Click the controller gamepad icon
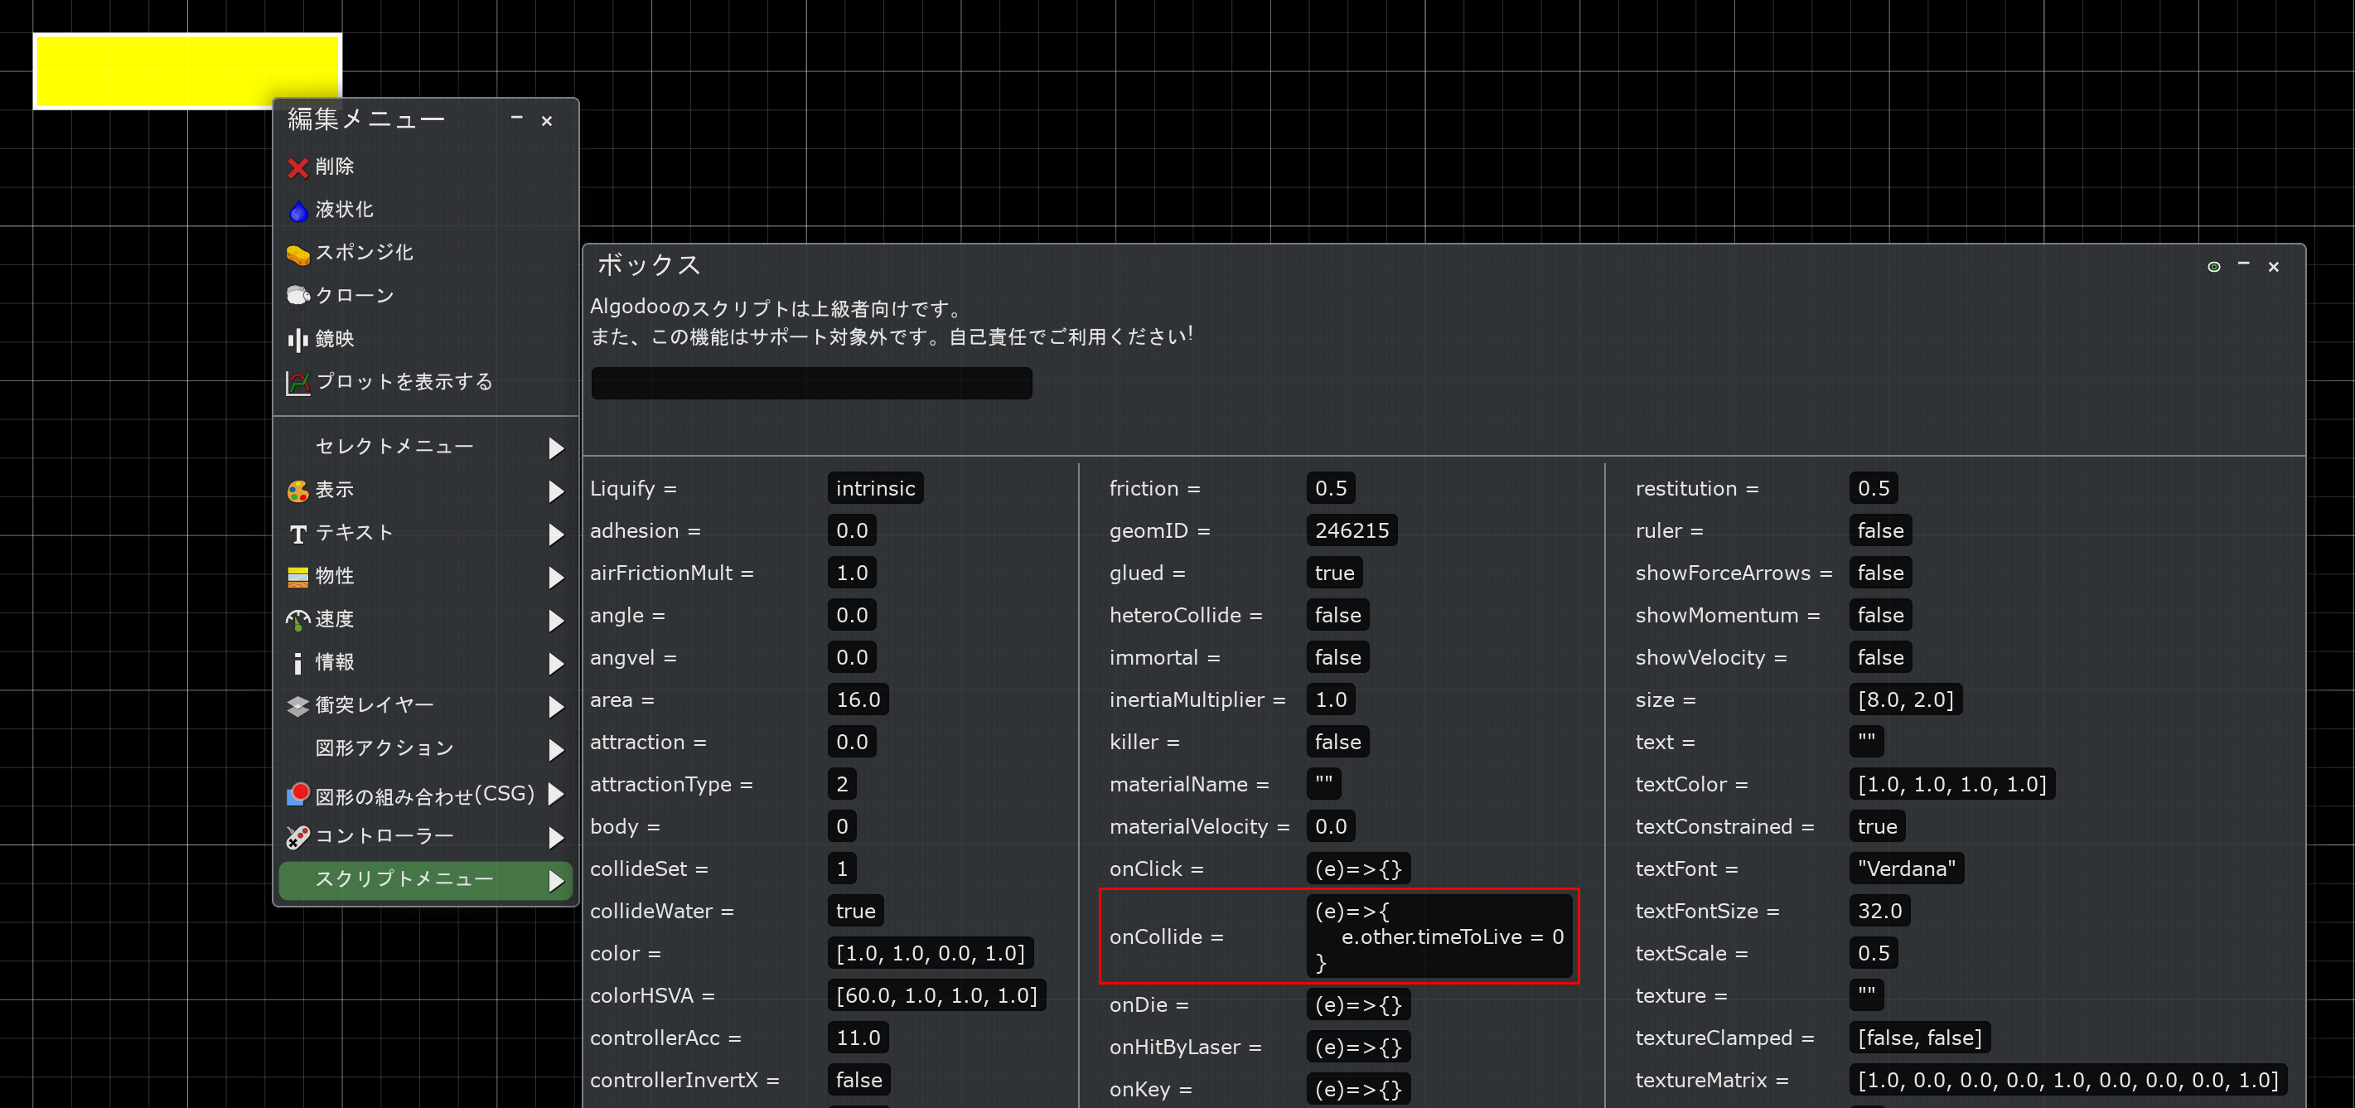The image size is (2355, 1108). pyautogui.click(x=297, y=836)
